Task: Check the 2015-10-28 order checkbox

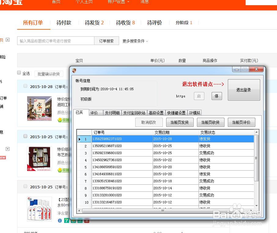Action: pyautogui.click(x=25, y=86)
